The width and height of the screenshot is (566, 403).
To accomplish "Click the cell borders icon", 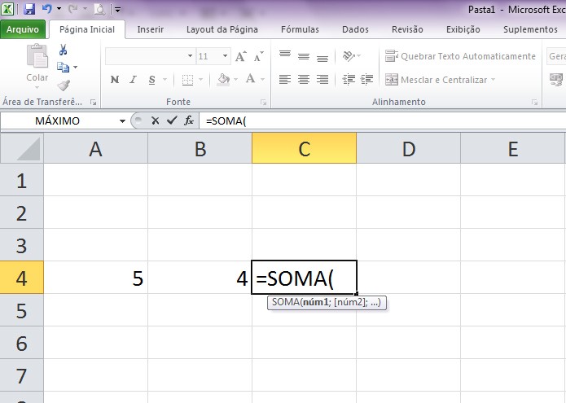I will pyautogui.click(x=187, y=79).
